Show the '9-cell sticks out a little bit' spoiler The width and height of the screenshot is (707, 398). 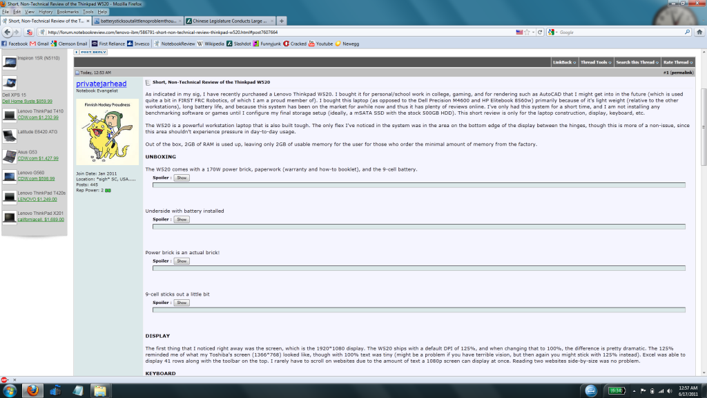click(x=182, y=303)
